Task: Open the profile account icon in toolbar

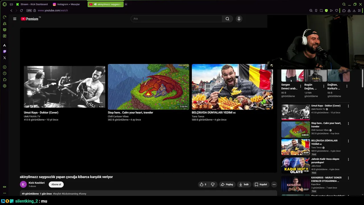Action: (349, 11)
